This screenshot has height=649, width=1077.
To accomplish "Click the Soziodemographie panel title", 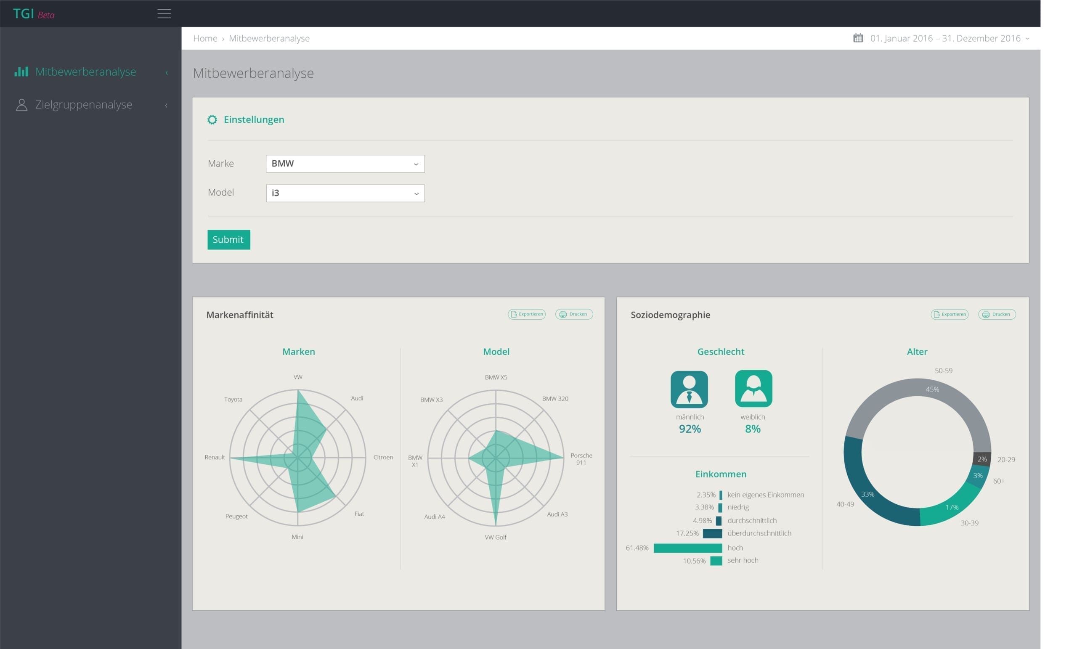I will (670, 315).
